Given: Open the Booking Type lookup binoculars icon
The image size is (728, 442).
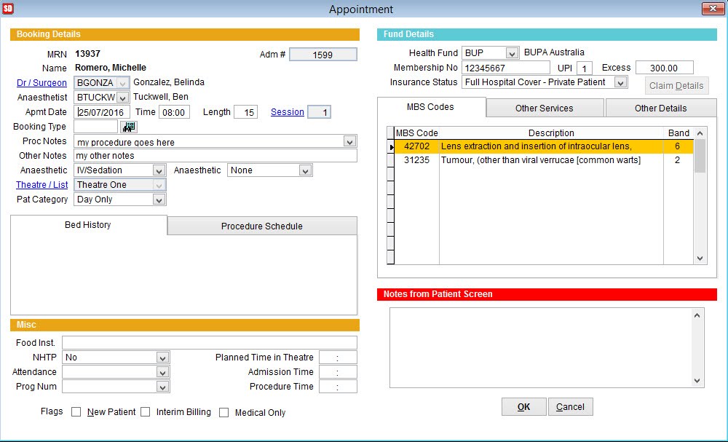Looking at the screenshot, I should coord(129,127).
